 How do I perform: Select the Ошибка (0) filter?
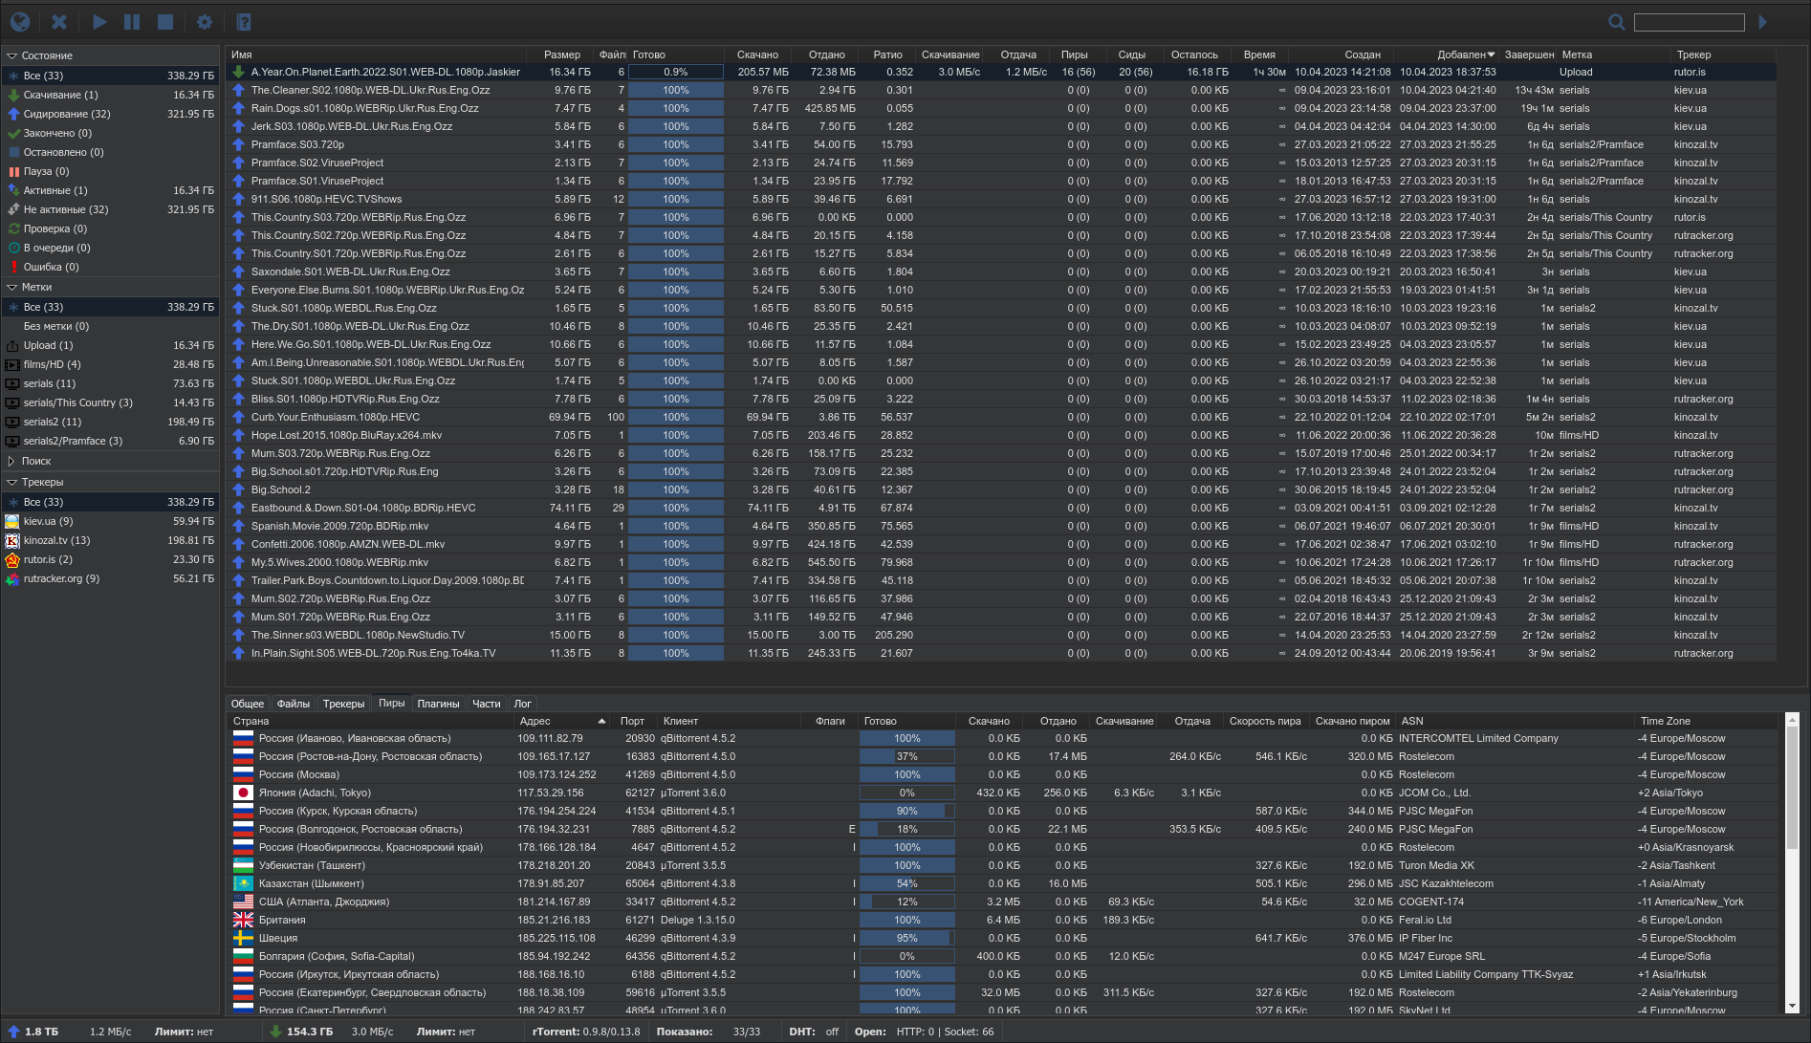click(110, 267)
